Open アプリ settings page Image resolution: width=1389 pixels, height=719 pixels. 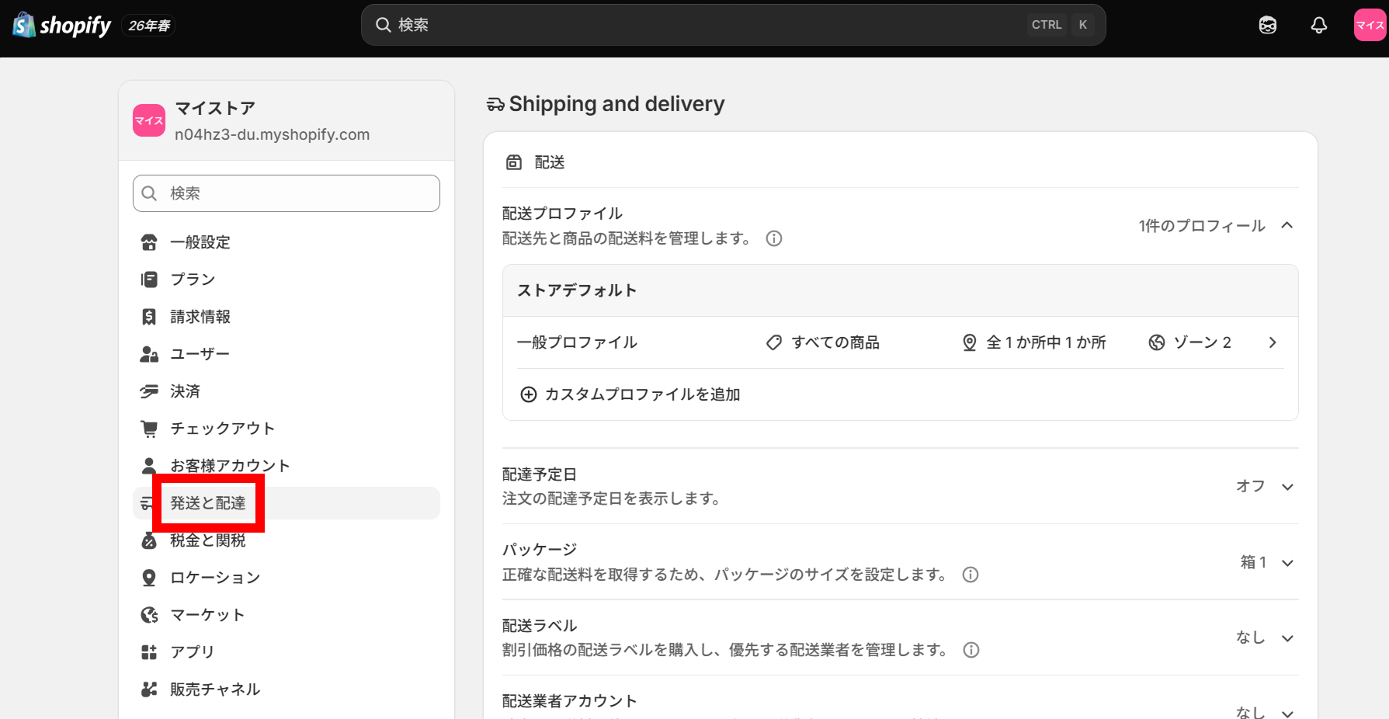(x=286, y=652)
